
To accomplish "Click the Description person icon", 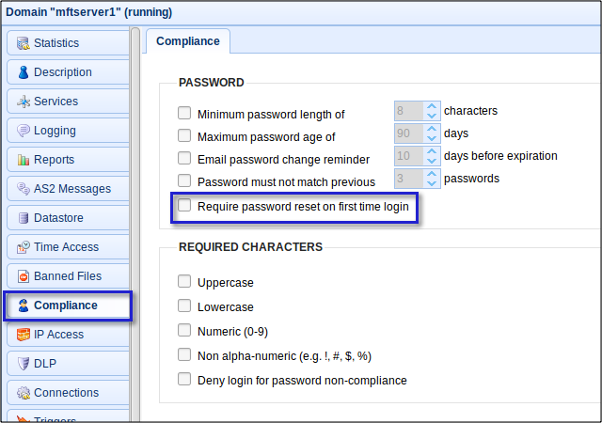I will (x=23, y=72).
